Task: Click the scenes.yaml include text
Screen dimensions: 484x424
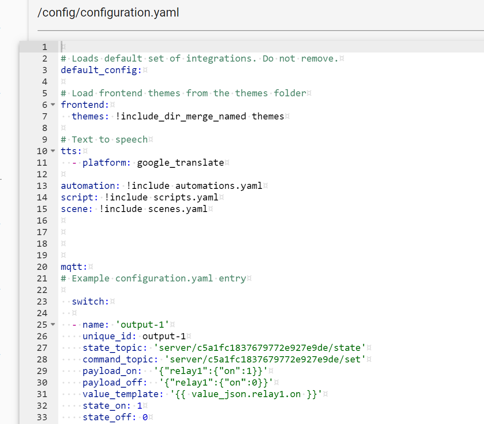Action: pos(185,209)
